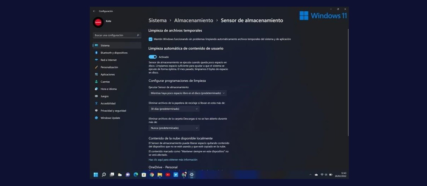
Task: Launch Teams Chat from the taskbar
Action: (x=128, y=174)
